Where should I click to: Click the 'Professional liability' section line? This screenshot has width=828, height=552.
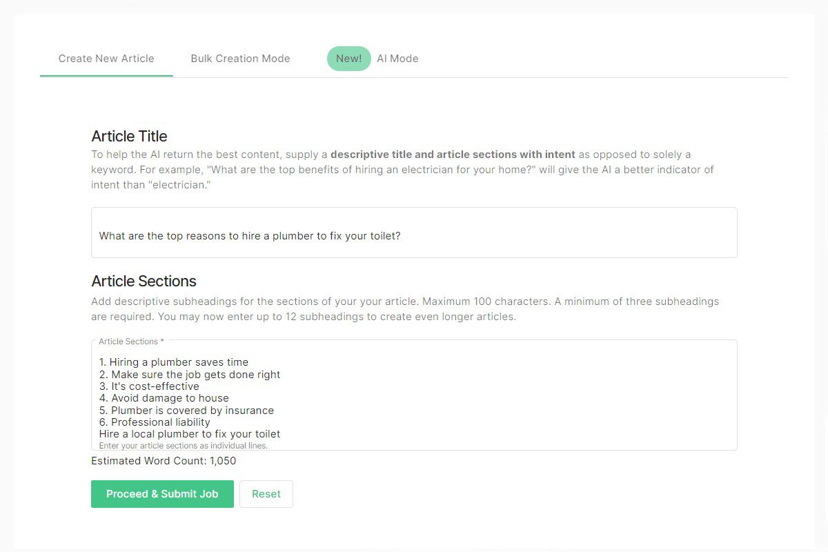pos(155,422)
